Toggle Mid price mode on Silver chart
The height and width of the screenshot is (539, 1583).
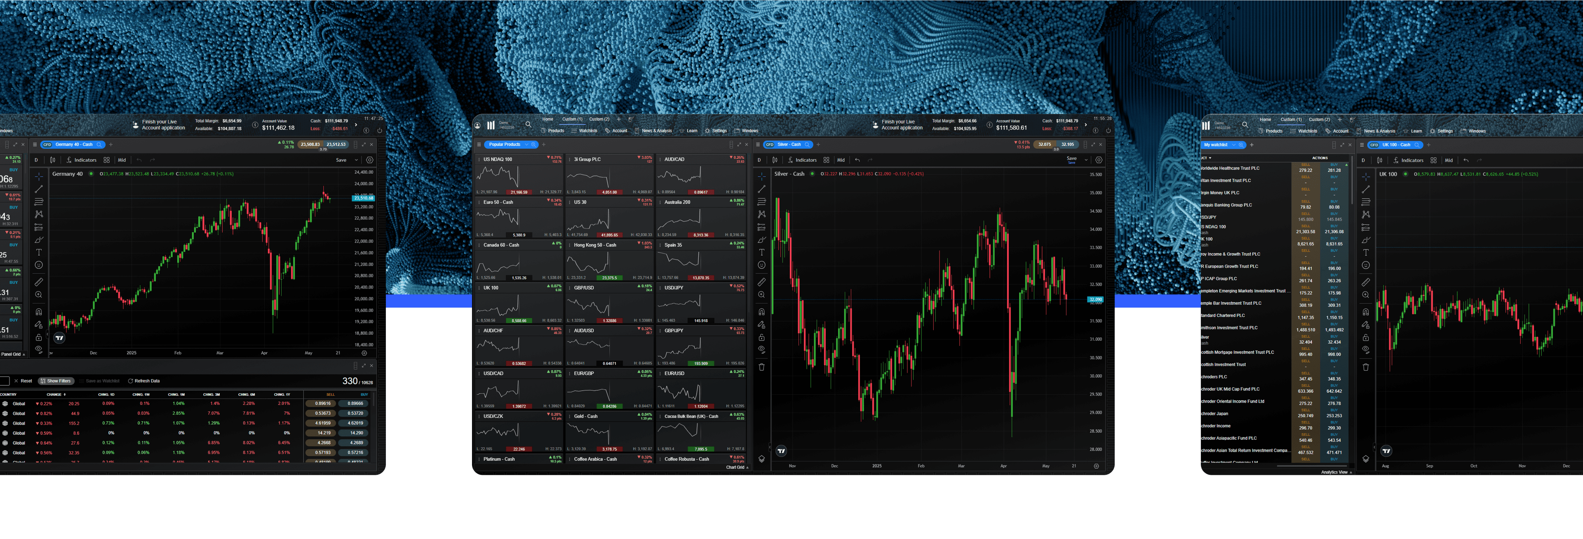coord(841,160)
